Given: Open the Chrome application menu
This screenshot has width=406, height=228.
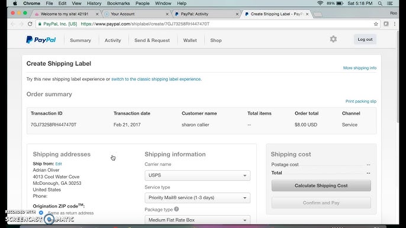Looking at the screenshot, I should click(31, 4).
